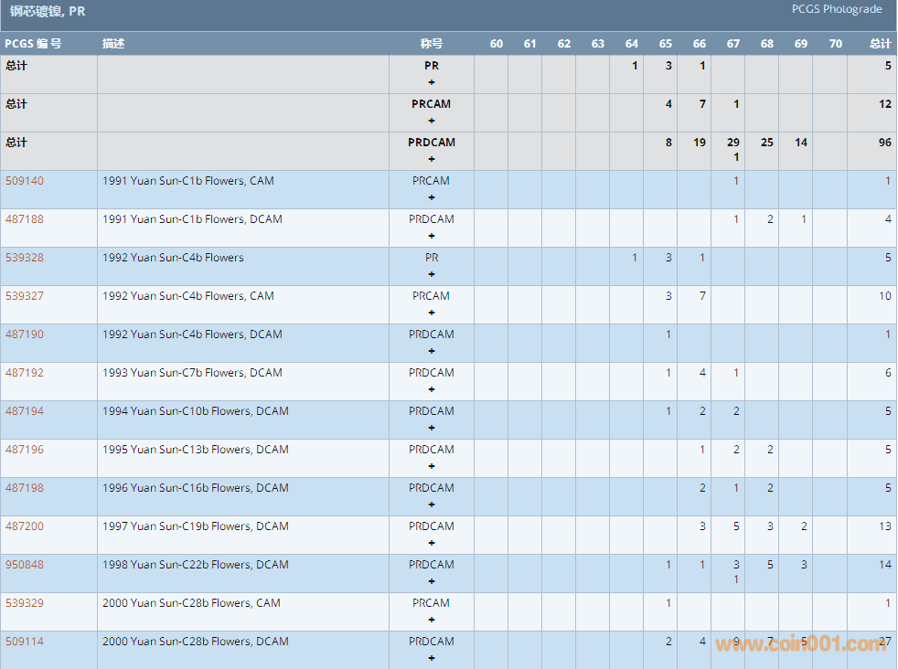Open the PCGS Photograde link
Screen dimensions: 898x669
[x=837, y=9]
